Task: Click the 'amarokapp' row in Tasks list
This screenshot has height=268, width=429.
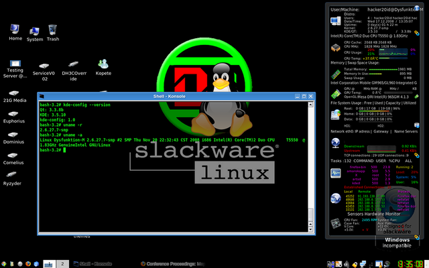Action: (x=369, y=172)
